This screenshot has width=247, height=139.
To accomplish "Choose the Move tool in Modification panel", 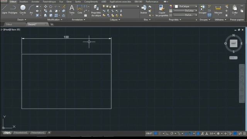I will [x=46, y=7].
